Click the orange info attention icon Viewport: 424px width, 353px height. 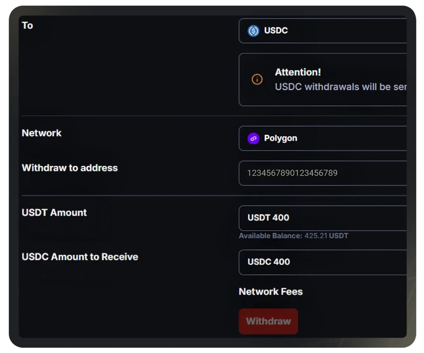point(257,79)
